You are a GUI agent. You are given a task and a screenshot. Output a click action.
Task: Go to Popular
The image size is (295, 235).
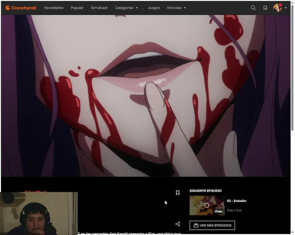coord(77,8)
